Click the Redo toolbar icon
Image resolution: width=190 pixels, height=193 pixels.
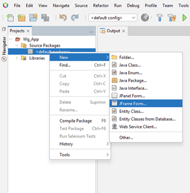pos(75,17)
